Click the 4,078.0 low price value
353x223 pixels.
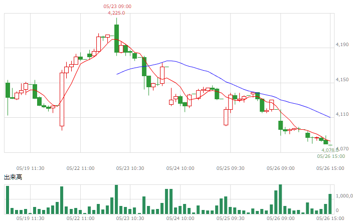pos(330,150)
